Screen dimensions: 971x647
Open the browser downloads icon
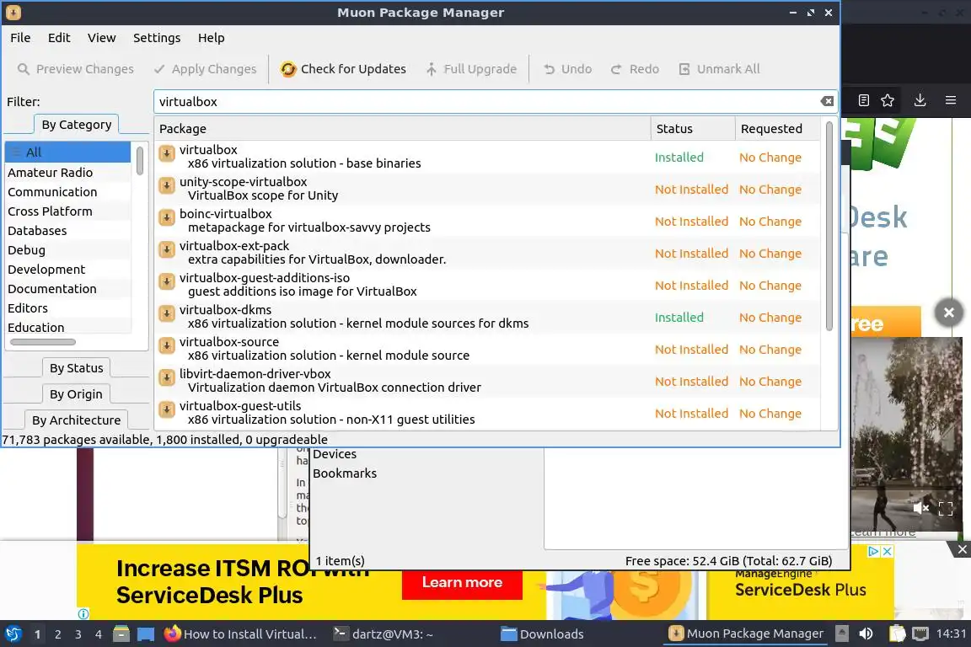[920, 100]
